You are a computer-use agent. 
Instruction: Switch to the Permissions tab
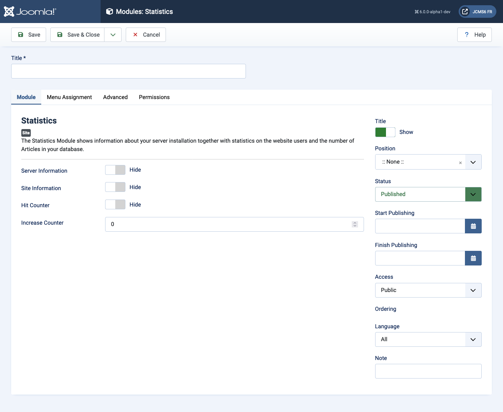coord(154,97)
